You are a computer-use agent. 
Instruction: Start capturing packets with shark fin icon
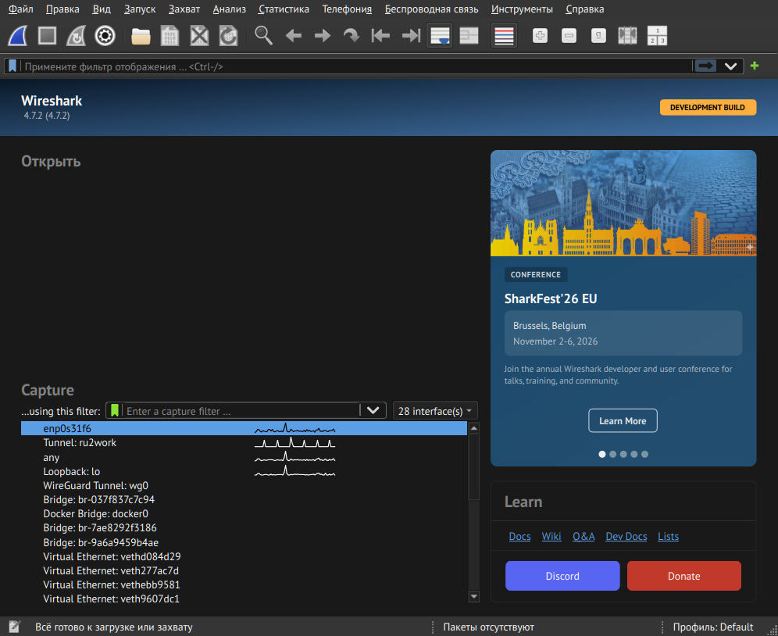point(18,36)
